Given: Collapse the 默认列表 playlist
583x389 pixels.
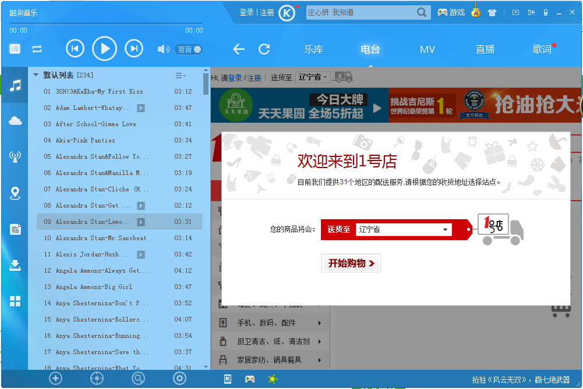Looking at the screenshot, I should click(x=36, y=74).
